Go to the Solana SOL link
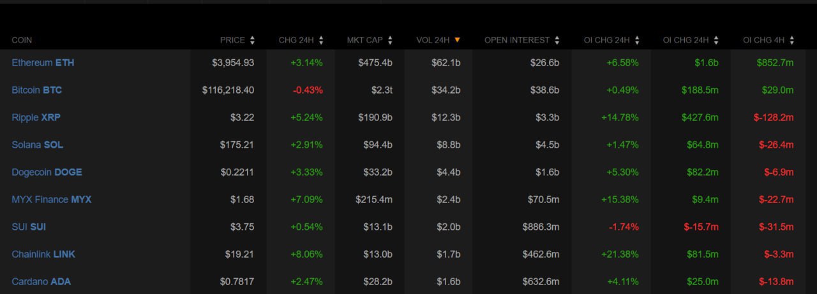Image resolution: width=817 pixels, height=294 pixels. pos(37,144)
